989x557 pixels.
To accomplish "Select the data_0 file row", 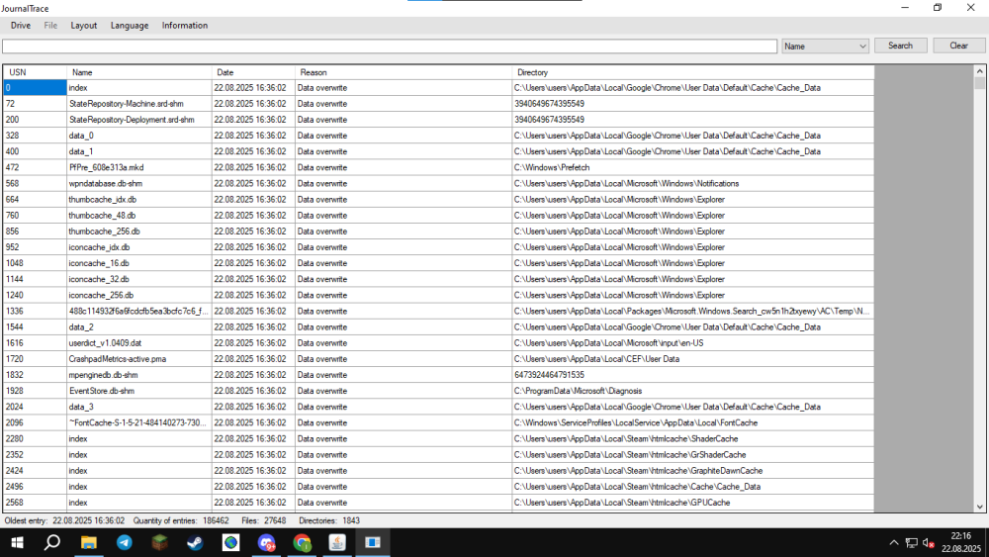I will tap(439, 136).
